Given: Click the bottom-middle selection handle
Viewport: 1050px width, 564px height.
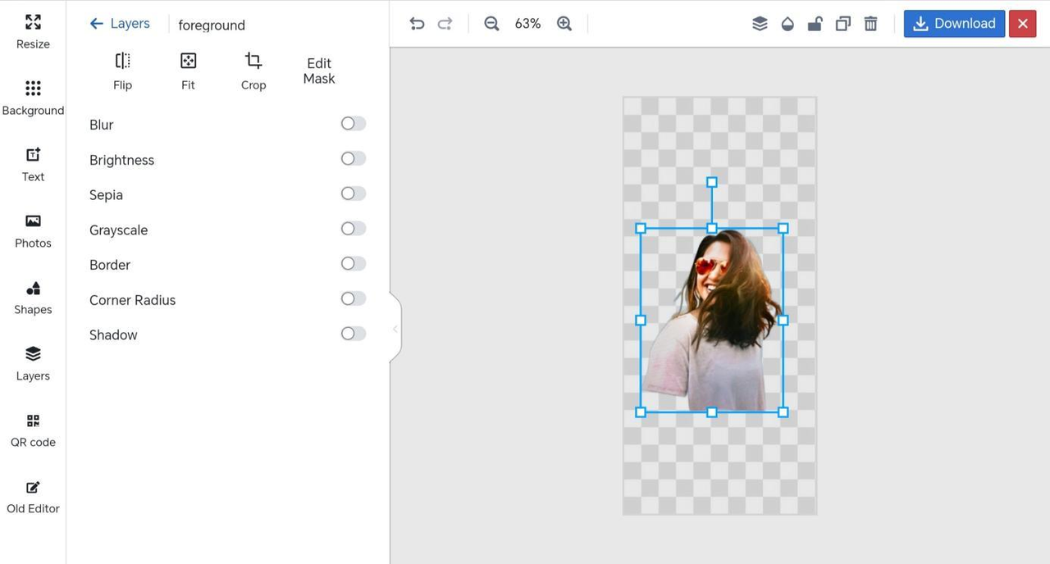Looking at the screenshot, I should tap(712, 412).
